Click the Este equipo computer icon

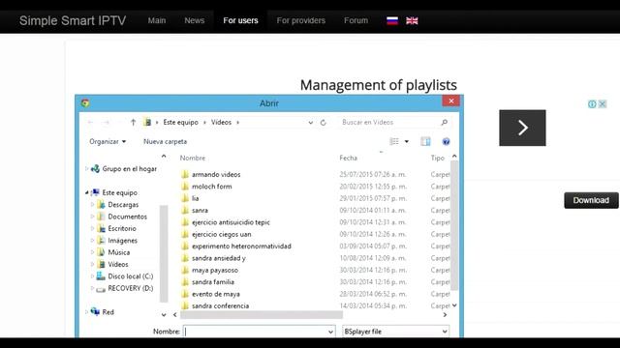pos(95,192)
